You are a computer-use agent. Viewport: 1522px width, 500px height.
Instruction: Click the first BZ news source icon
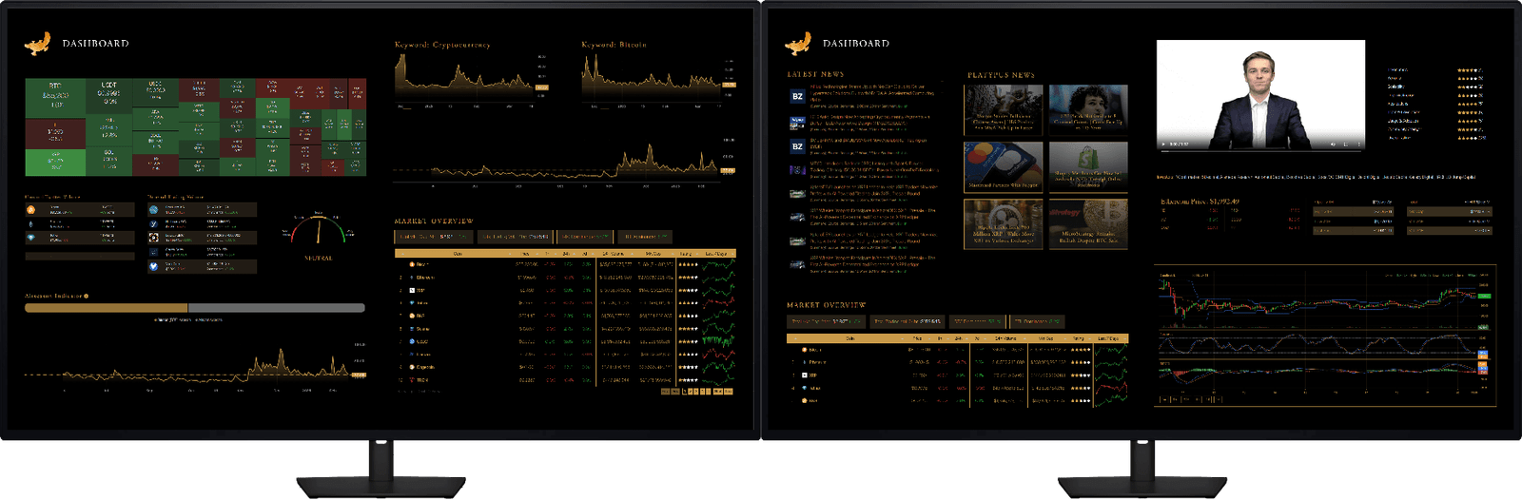pos(797,96)
